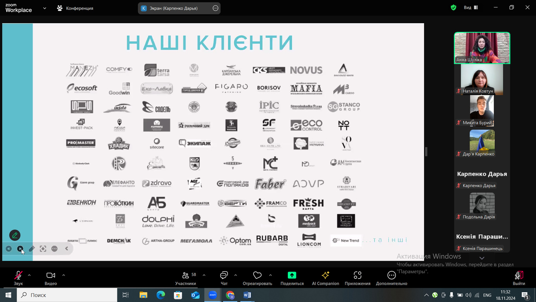Open the Конференция meeting tab

click(x=75, y=8)
